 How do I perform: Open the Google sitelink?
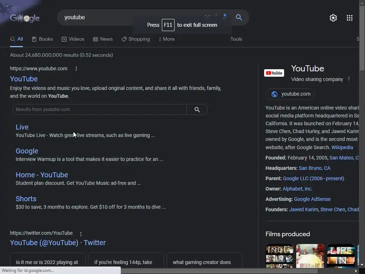click(27, 151)
